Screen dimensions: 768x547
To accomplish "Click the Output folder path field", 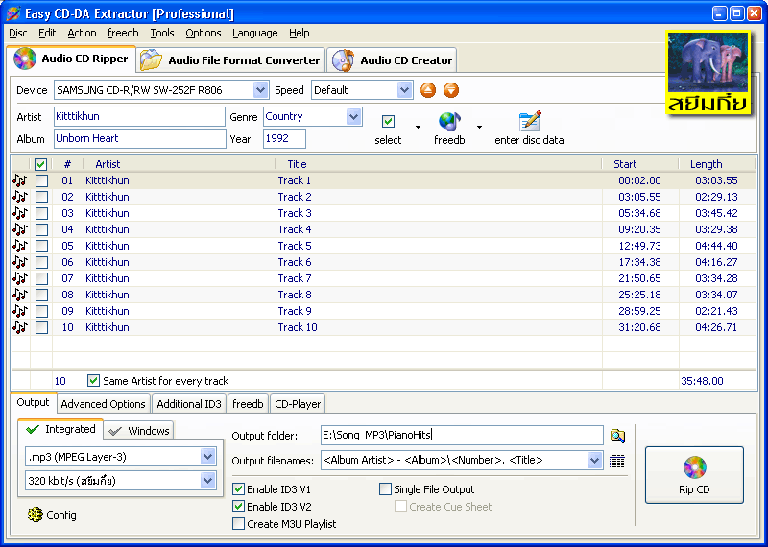I will (x=462, y=435).
